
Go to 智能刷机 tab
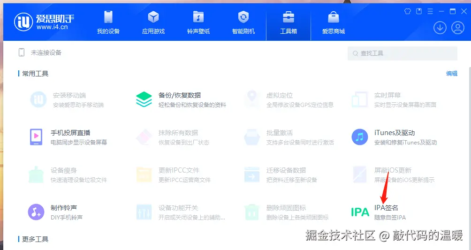coord(243,22)
